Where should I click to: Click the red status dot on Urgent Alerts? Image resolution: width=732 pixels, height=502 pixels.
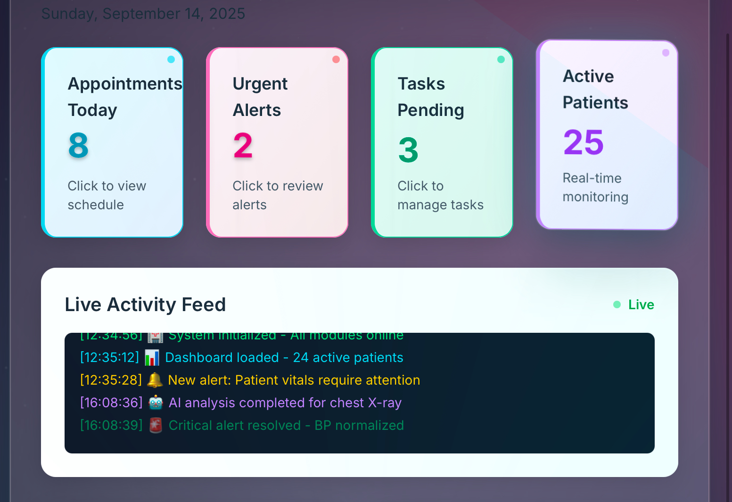click(x=336, y=59)
